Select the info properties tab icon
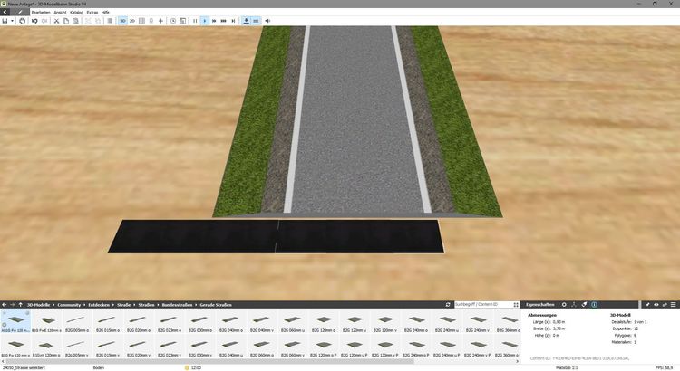This screenshot has width=680, height=371. click(594, 305)
